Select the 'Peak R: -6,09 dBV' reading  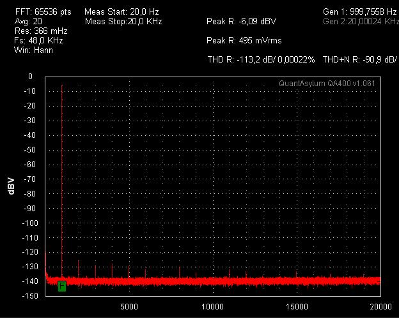click(242, 21)
